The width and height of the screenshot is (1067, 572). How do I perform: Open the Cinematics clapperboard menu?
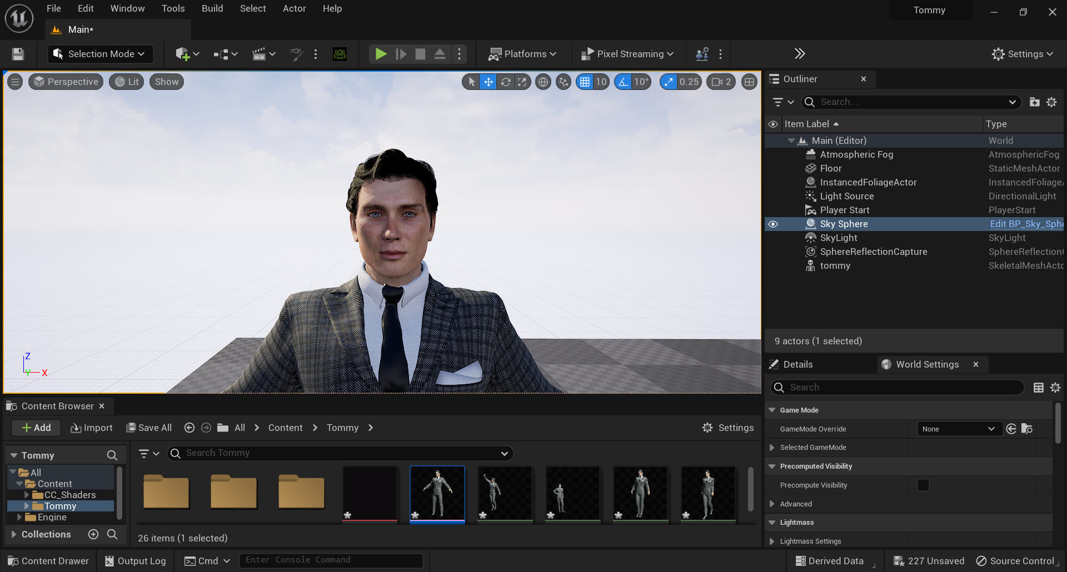click(264, 54)
